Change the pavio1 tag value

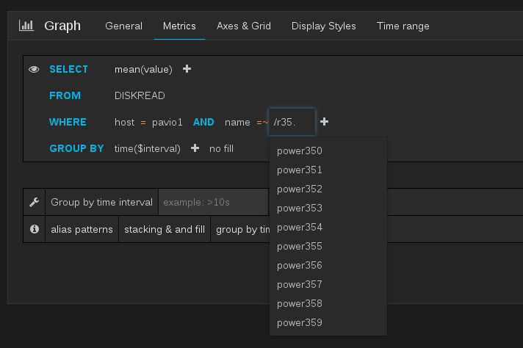tap(167, 123)
